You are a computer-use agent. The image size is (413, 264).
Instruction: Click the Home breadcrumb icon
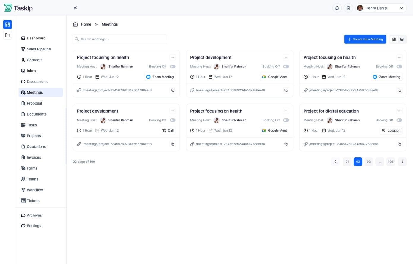(75, 24)
